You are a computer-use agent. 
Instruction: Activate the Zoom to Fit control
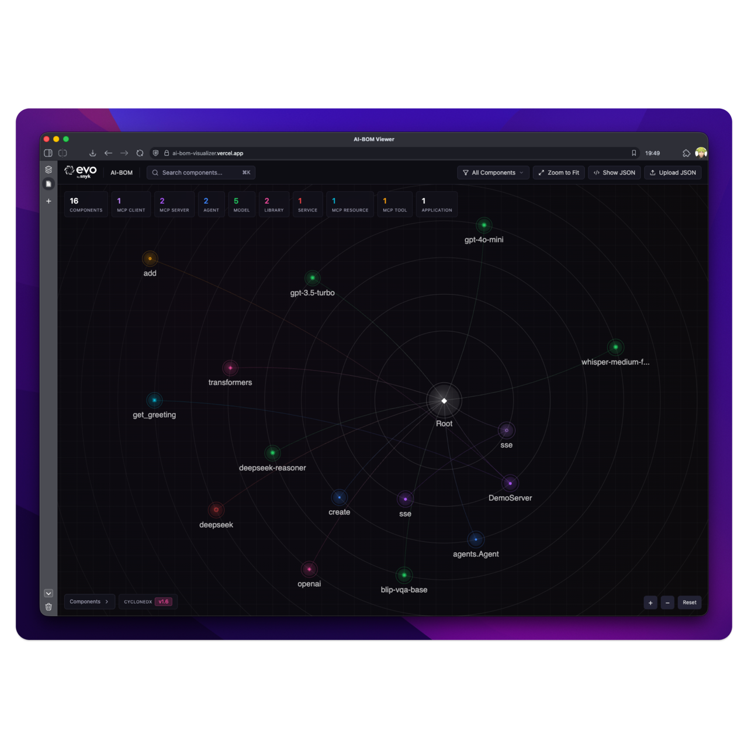click(x=558, y=172)
